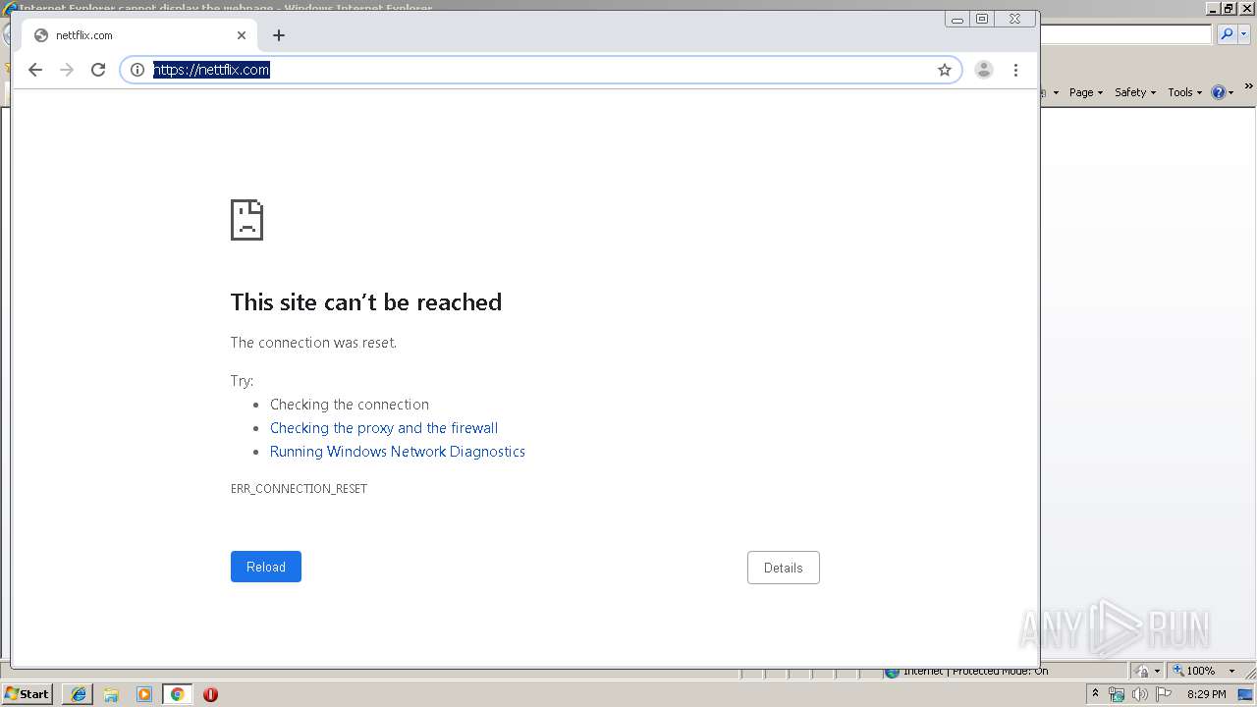This screenshot has width=1257, height=707.
Task: Open Checking the proxy and the firewall link
Action: [x=384, y=428]
